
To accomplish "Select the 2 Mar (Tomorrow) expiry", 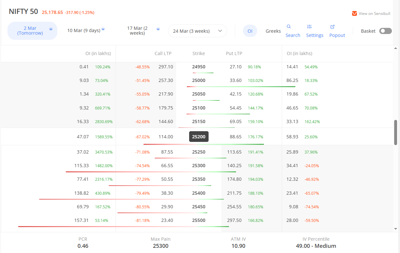I will (30, 31).
